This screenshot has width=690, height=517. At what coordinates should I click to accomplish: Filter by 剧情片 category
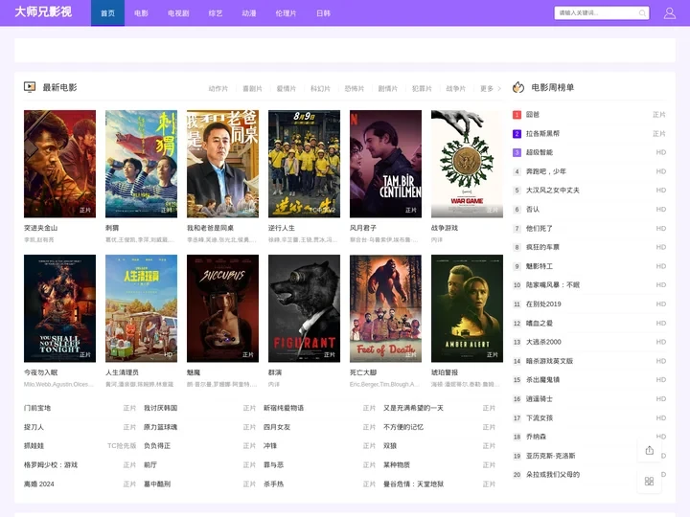pos(388,89)
